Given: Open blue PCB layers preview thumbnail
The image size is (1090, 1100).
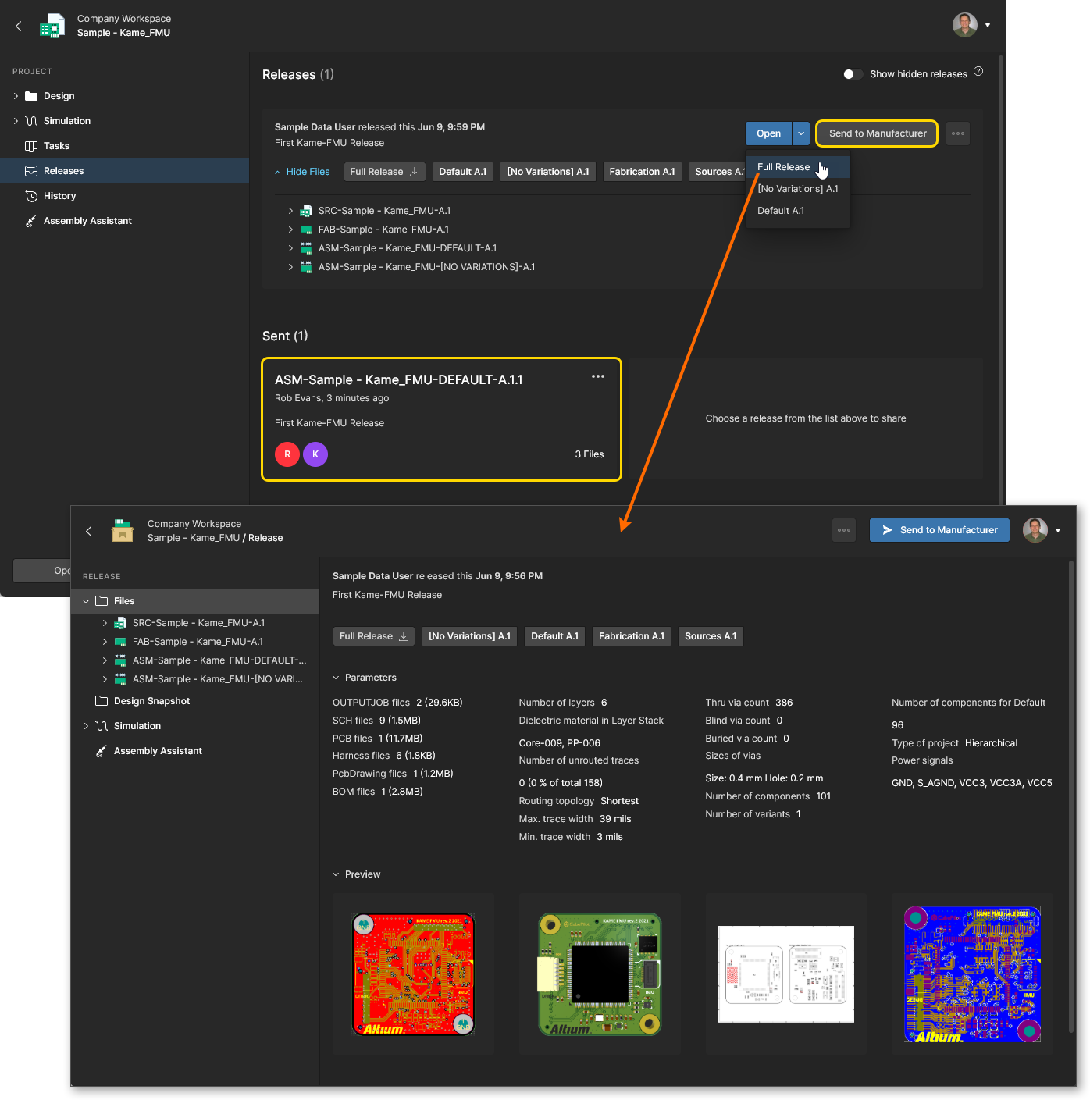Looking at the screenshot, I should tap(972, 974).
